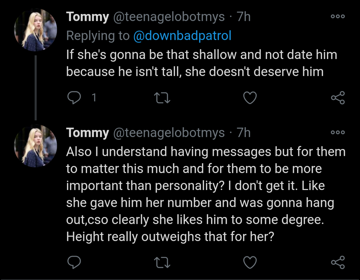Open the @downbadpatrol profile link
This screenshot has height=280, width=360.
[x=182, y=36]
